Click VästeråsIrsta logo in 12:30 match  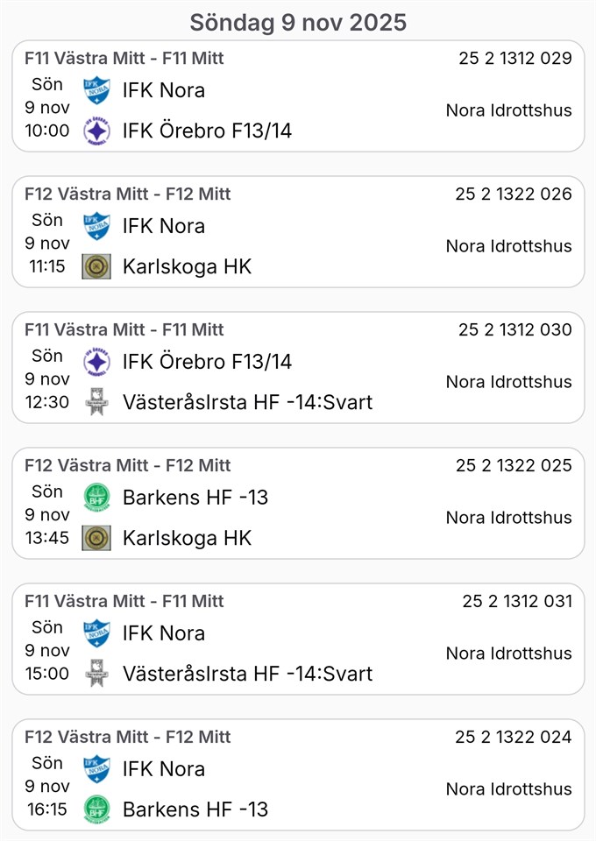pos(96,402)
